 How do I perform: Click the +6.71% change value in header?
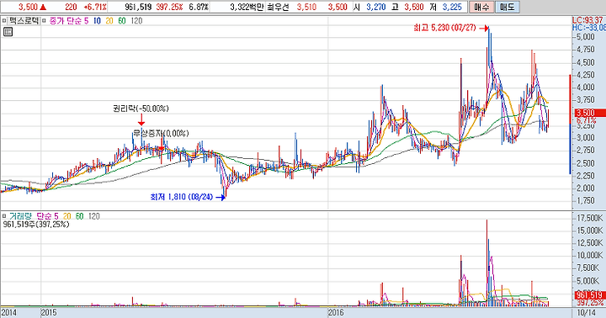click(94, 7)
